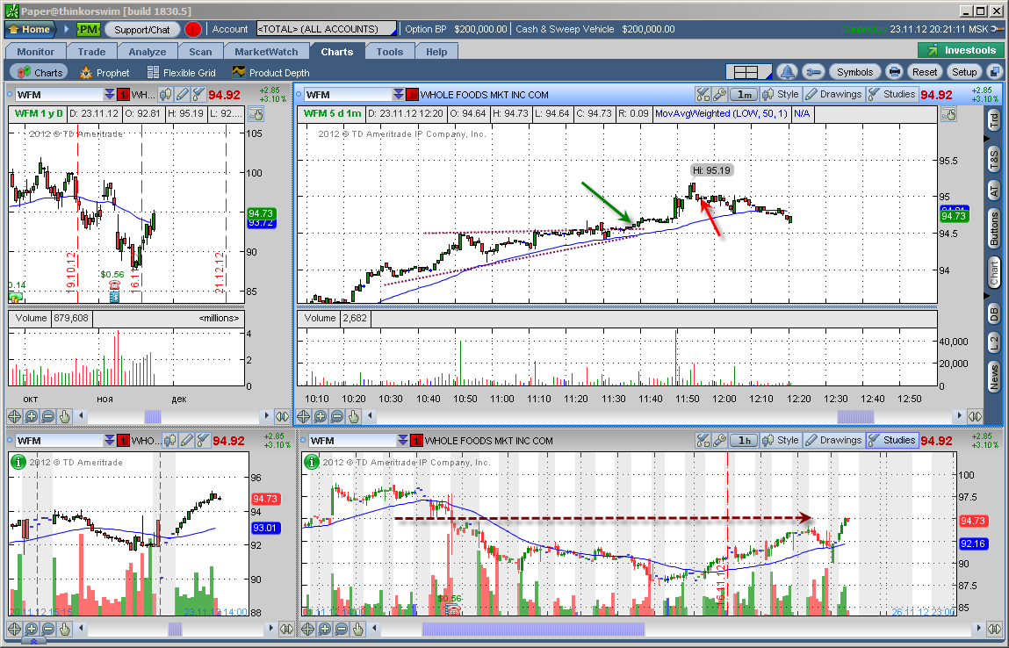1009x648 pixels.
Task: Open the symbol dropdown arrow on the WFM 1 y D chart
Action: pos(110,95)
